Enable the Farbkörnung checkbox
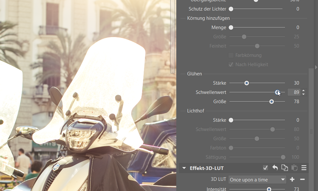318x191 pixels. coord(231,55)
